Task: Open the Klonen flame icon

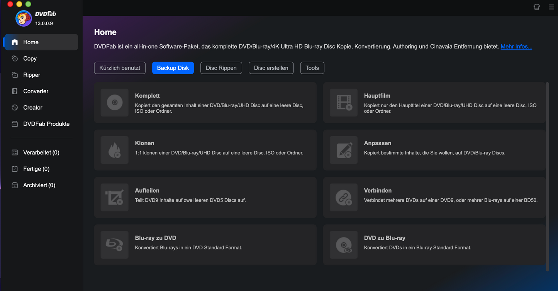Action: [114, 150]
